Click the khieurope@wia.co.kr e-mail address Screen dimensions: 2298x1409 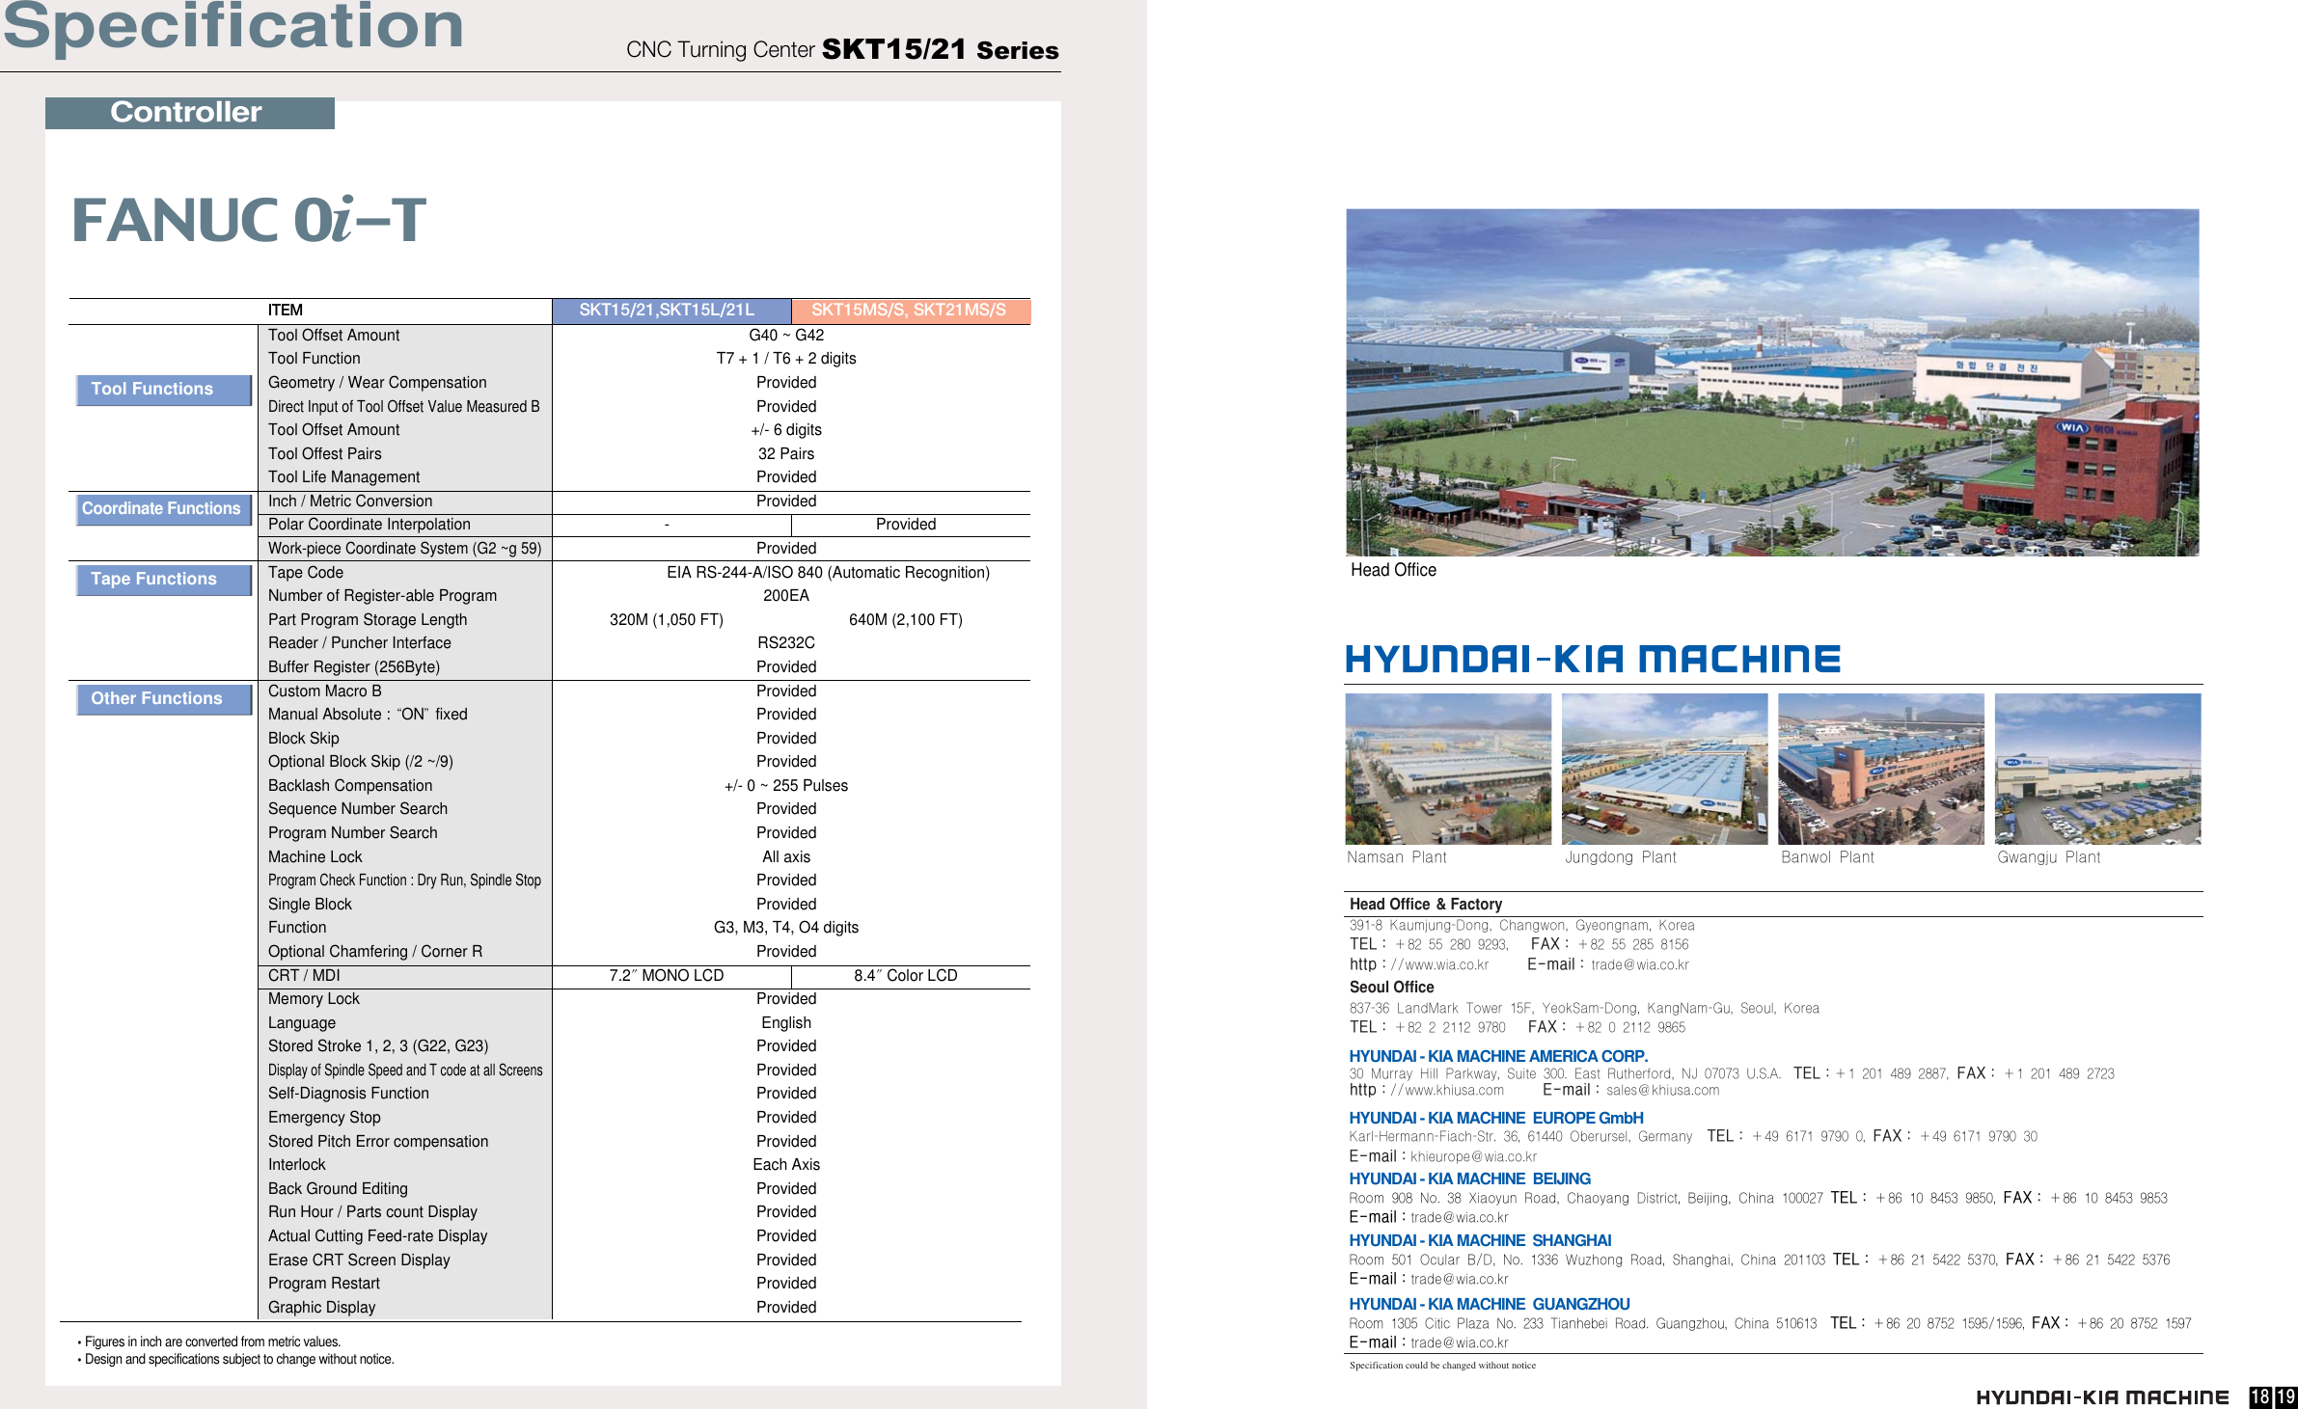pos(1473,1157)
